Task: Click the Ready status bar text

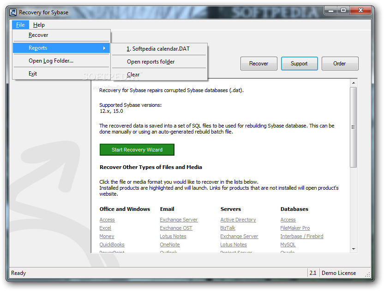Action: [x=18, y=273]
